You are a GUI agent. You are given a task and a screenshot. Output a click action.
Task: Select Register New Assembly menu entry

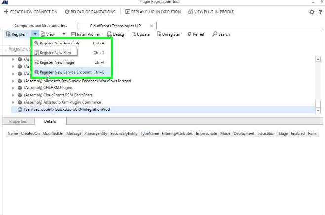pos(71,43)
